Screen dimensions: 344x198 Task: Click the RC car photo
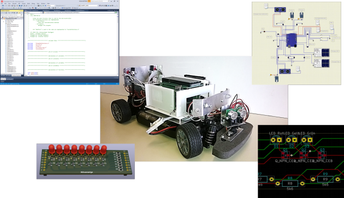(x=194, y=109)
